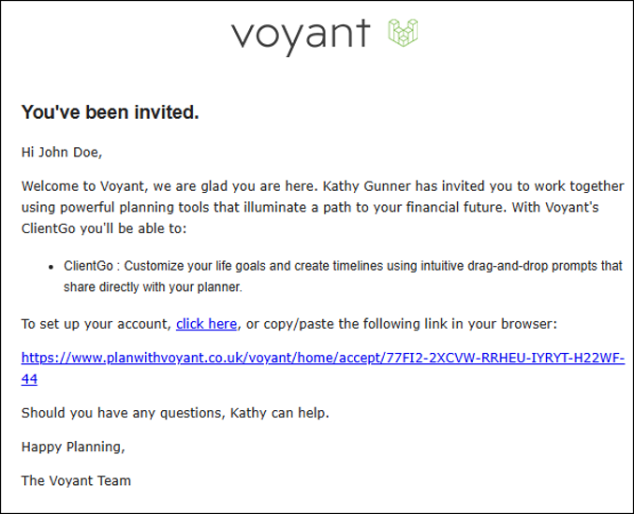Viewport: 634px width, 514px height.
Task: Click the green castle Voyant logo icon
Action: click(403, 33)
